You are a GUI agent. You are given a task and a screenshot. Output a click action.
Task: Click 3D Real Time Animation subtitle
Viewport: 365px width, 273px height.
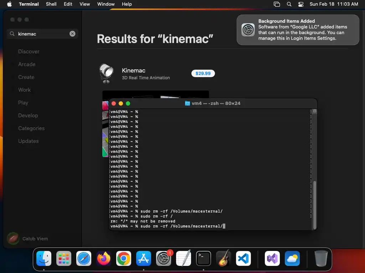pos(146,78)
